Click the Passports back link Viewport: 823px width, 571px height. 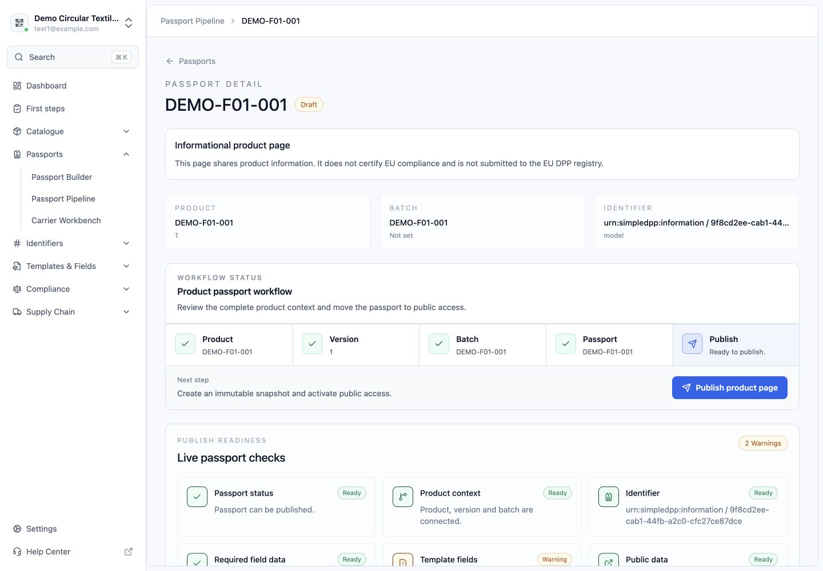[x=190, y=61]
